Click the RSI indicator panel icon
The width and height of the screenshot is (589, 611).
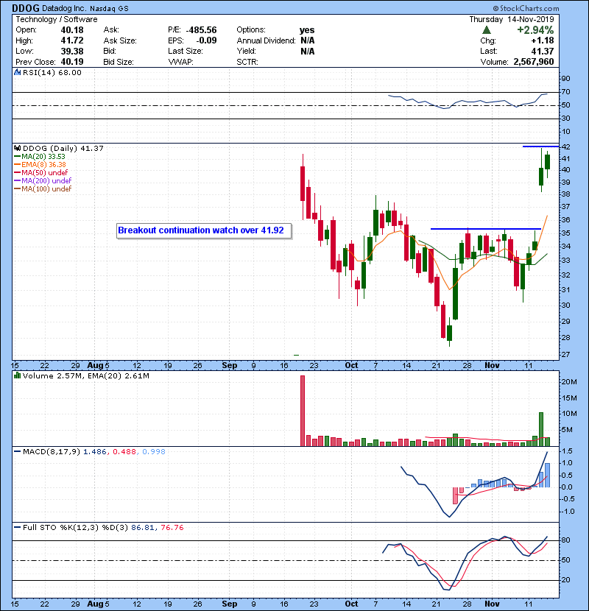pyautogui.click(x=17, y=72)
